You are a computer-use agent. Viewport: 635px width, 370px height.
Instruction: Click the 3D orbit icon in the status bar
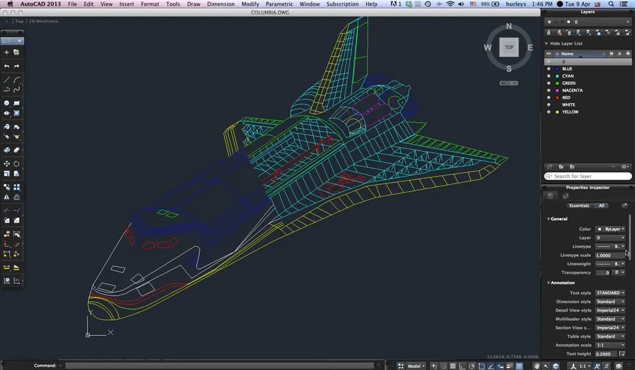click(555, 366)
